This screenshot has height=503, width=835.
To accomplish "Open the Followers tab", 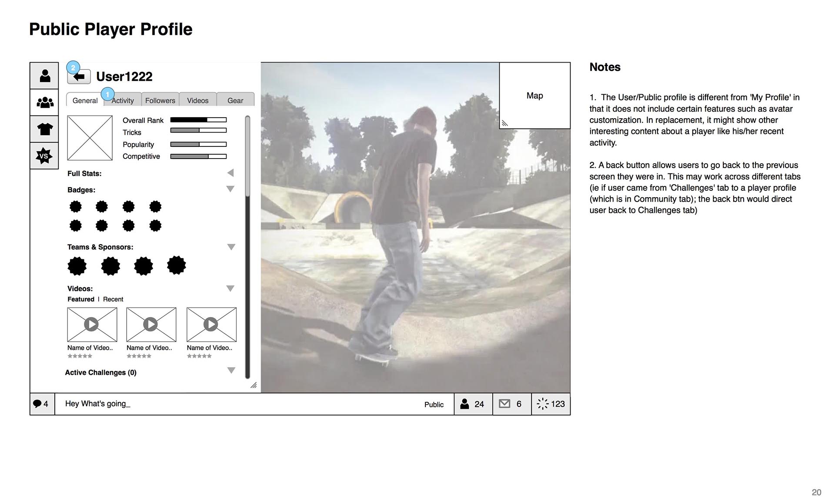I will pos(160,100).
